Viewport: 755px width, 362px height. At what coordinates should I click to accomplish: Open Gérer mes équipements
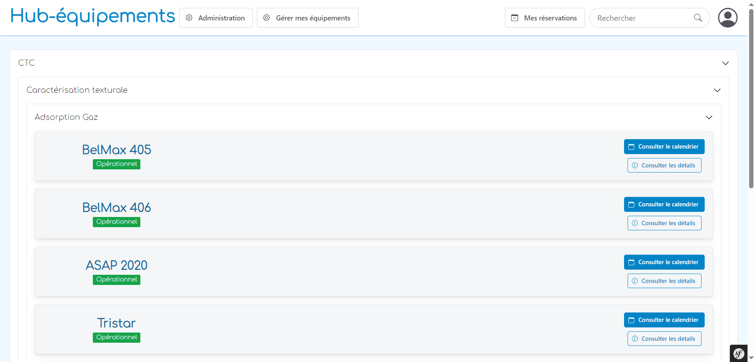(308, 18)
